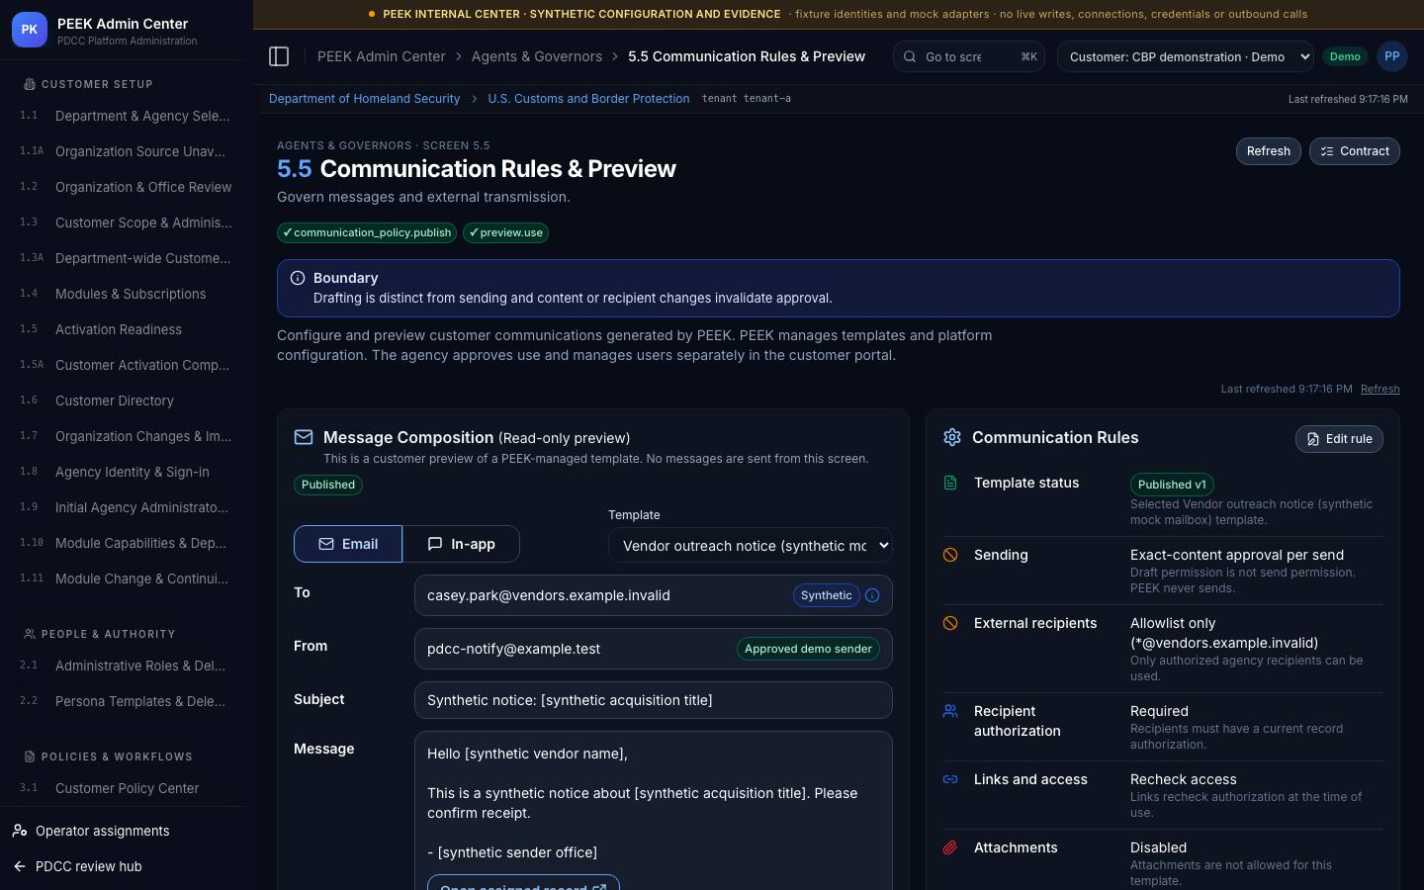This screenshot has width=1424, height=890.
Task: Go to Agents & Governors breadcrumb
Action: click(537, 56)
